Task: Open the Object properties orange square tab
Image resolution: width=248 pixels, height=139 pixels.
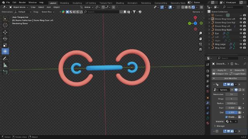Action: pyautogui.click(x=208, y=98)
